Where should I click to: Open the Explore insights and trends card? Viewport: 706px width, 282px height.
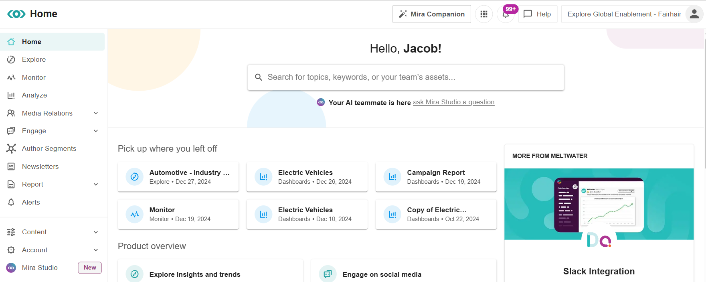pos(210,271)
